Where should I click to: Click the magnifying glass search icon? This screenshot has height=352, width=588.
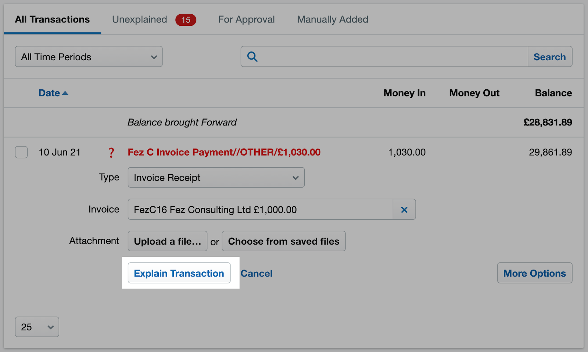pos(252,57)
